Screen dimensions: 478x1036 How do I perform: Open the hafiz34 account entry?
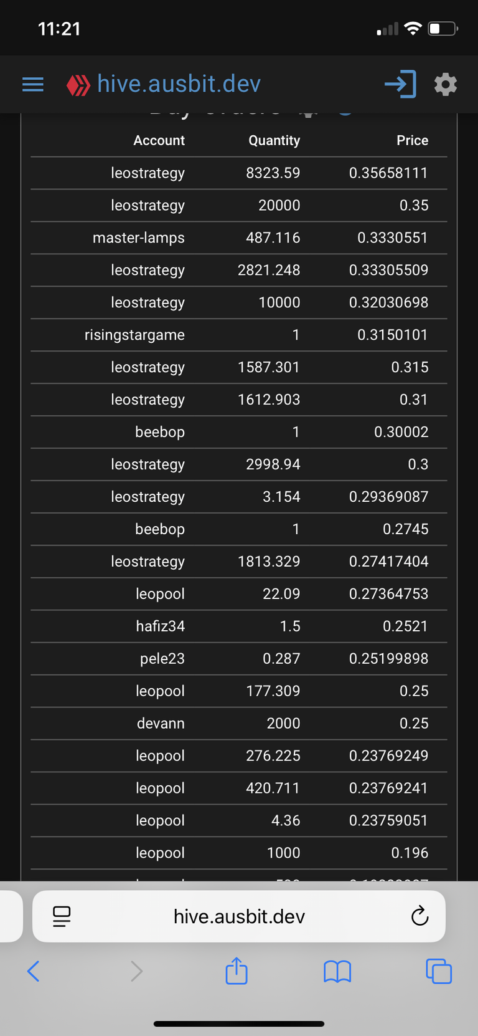point(161,626)
